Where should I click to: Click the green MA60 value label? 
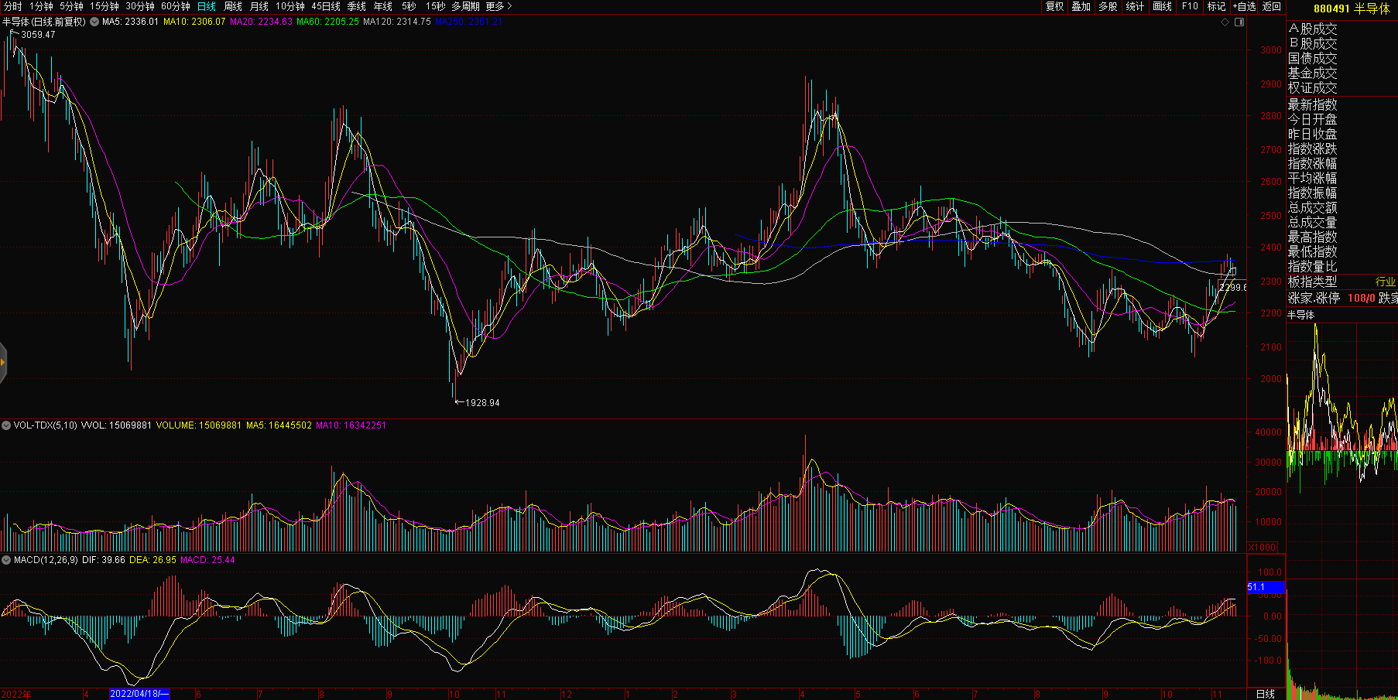[x=327, y=22]
